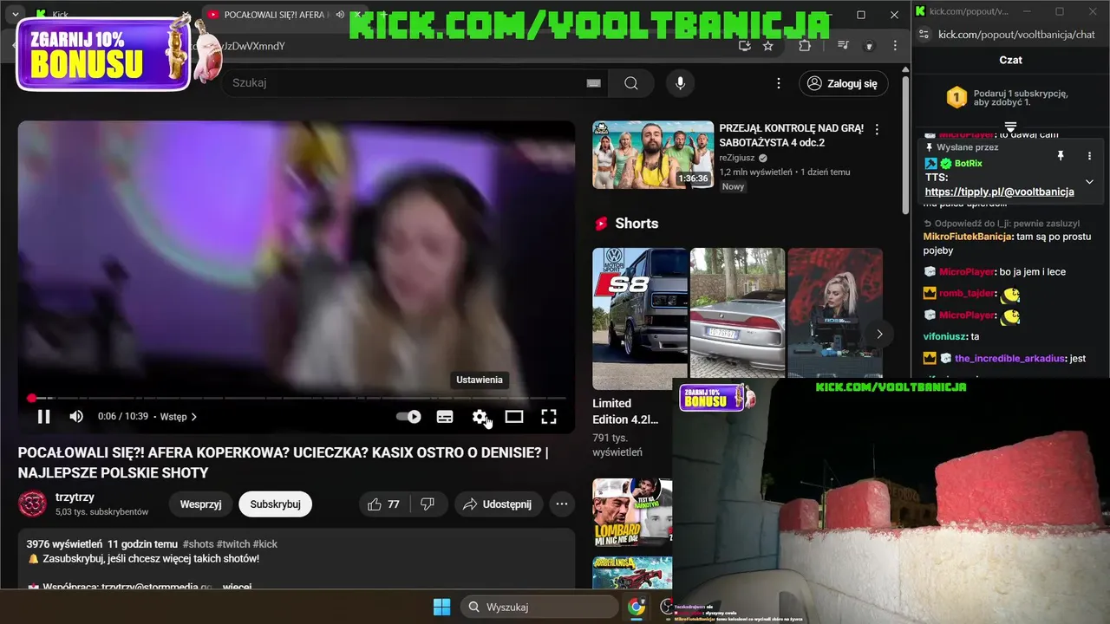Viewport: 1110px width, 624px height.
Task: Open pinned message three-dot options
Action: click(x=1090, y=156)
